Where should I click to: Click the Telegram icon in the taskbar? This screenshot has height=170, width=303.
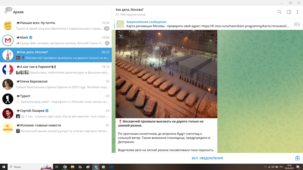tap(96, 167)
